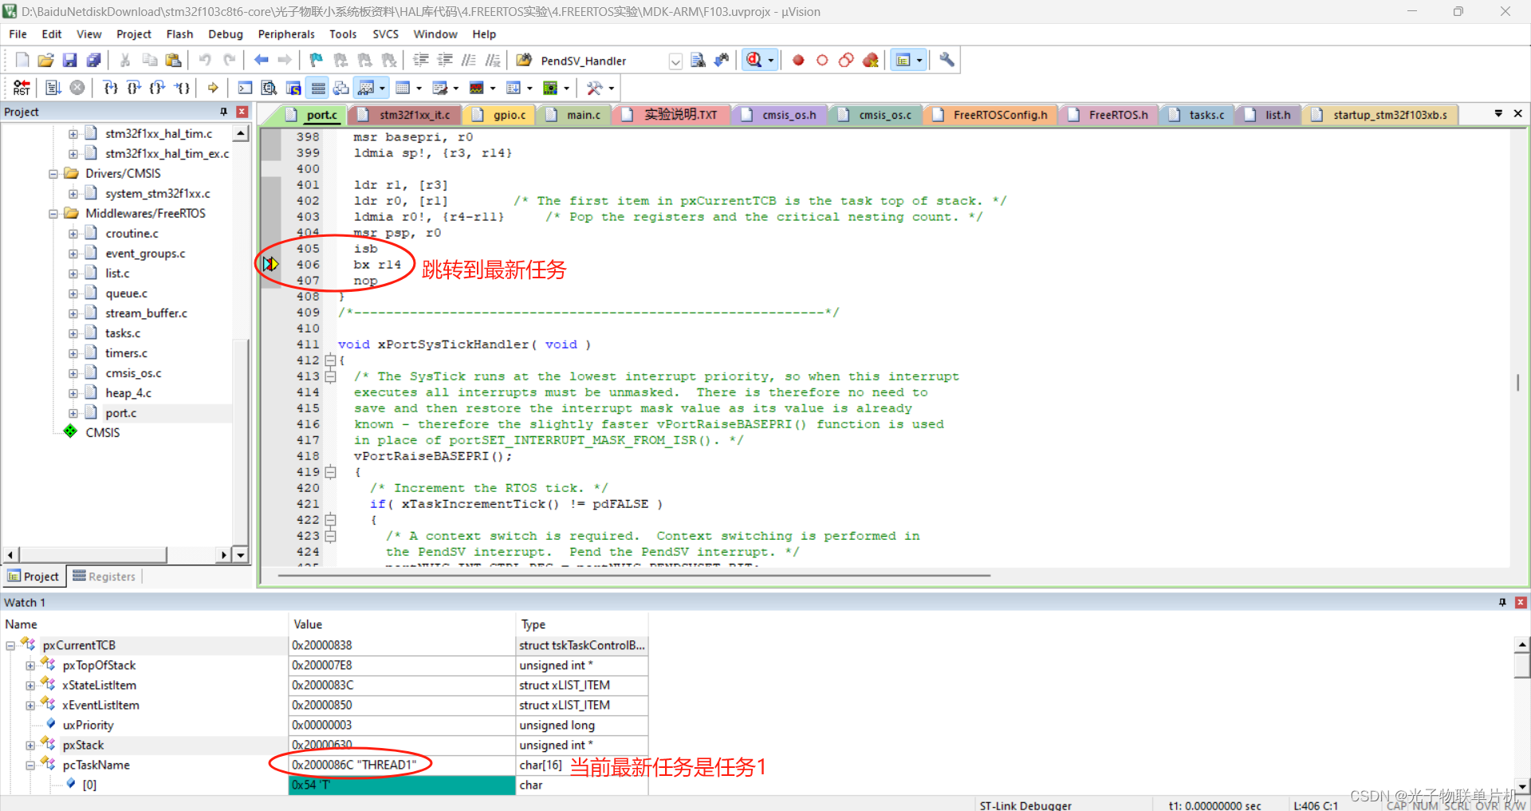Click the editor horizontal scrollbar
Image resolution: width=1531 pixels, height=811 pixels.
(634, 575)
